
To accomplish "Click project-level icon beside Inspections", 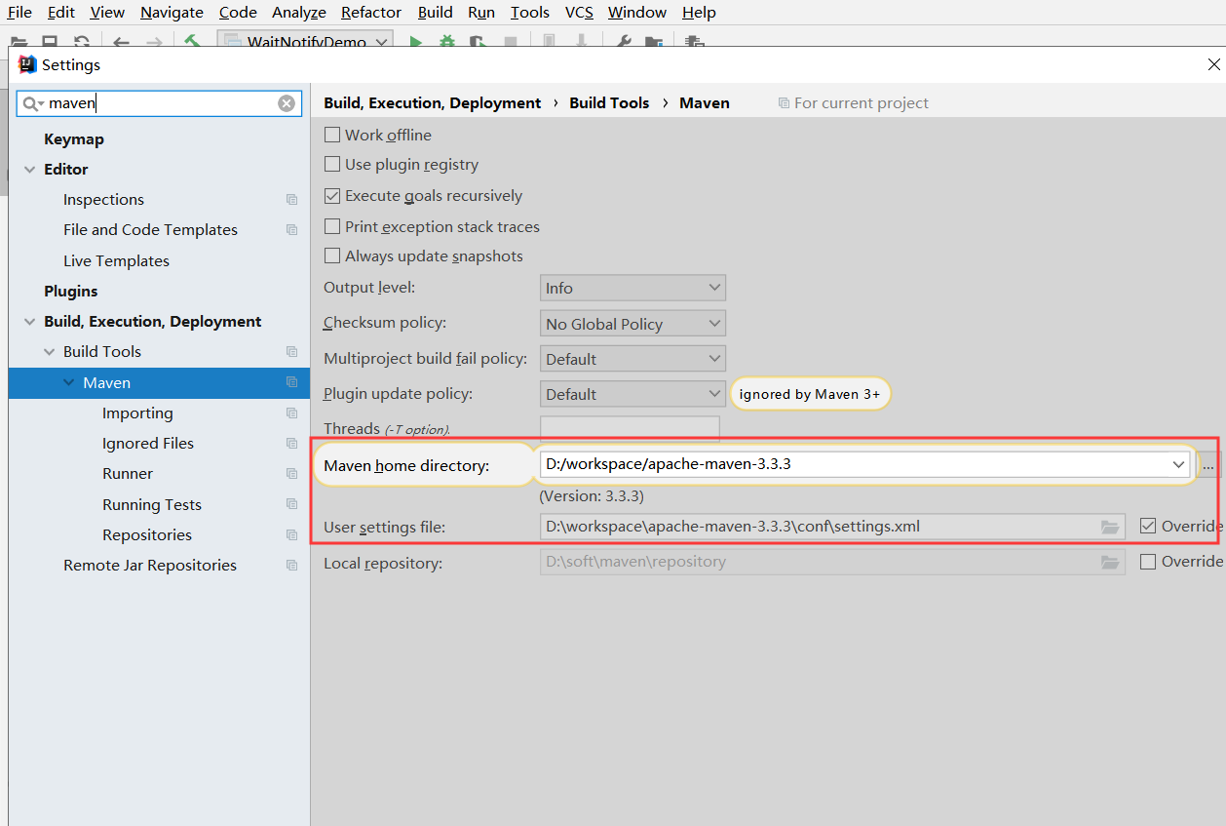I will coord(291,200).
